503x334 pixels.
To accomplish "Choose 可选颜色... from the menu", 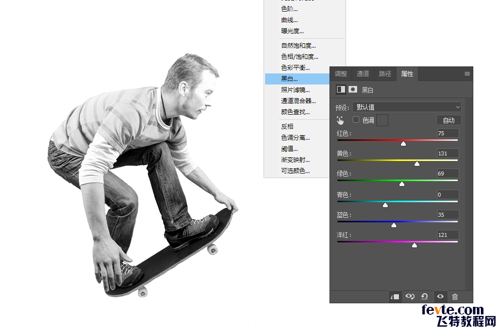I will tap(297, 171).
